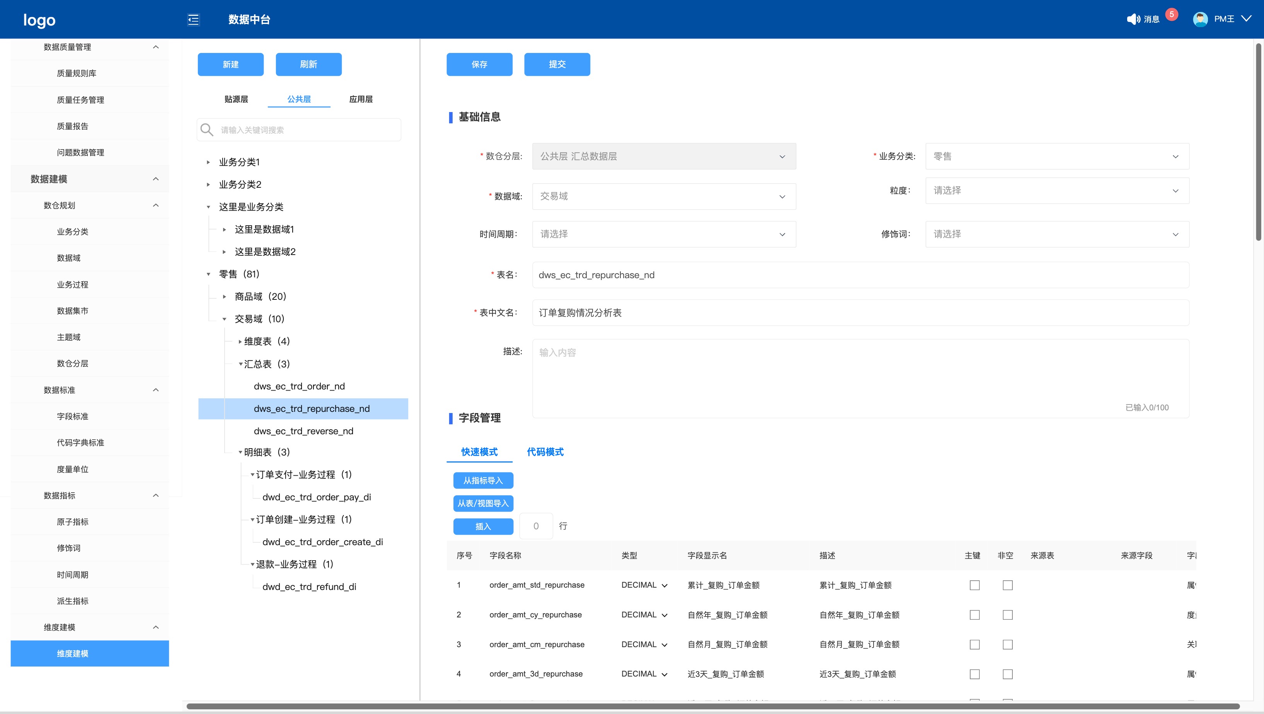
Task: Collapse the 汇总表 (3) tree node
Action: 240,364
